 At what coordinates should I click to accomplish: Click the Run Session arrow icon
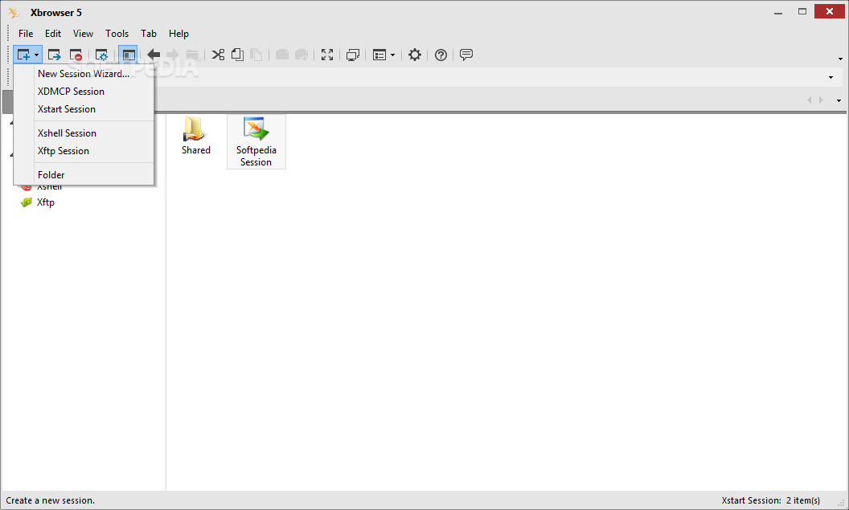click(x=54, y=55)
